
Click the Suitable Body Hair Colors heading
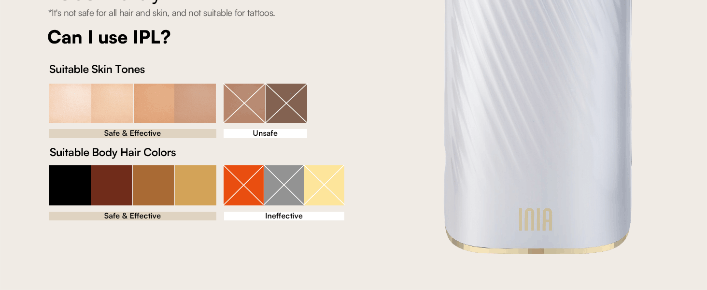[x=113, y=153]
